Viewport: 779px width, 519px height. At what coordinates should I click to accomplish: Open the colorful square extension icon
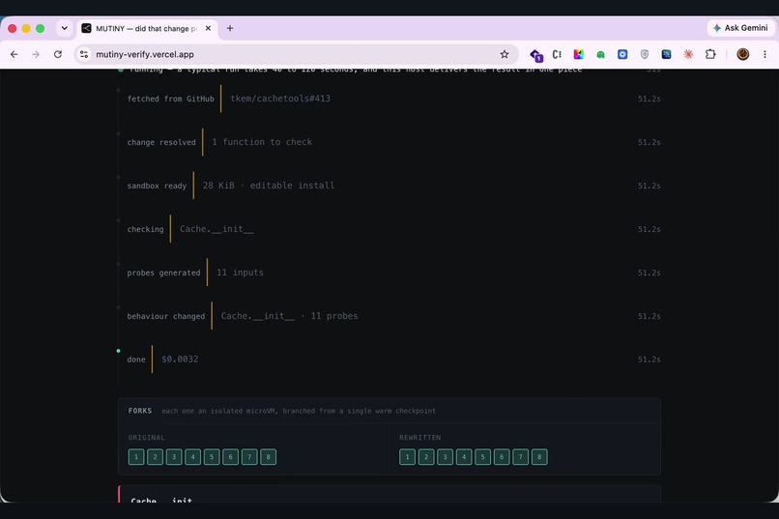tap(579, 54)
